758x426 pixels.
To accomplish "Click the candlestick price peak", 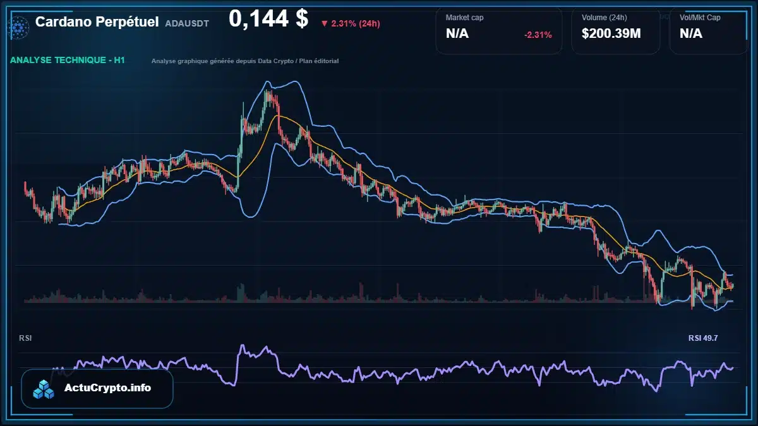I will click(x=268, y=95).
